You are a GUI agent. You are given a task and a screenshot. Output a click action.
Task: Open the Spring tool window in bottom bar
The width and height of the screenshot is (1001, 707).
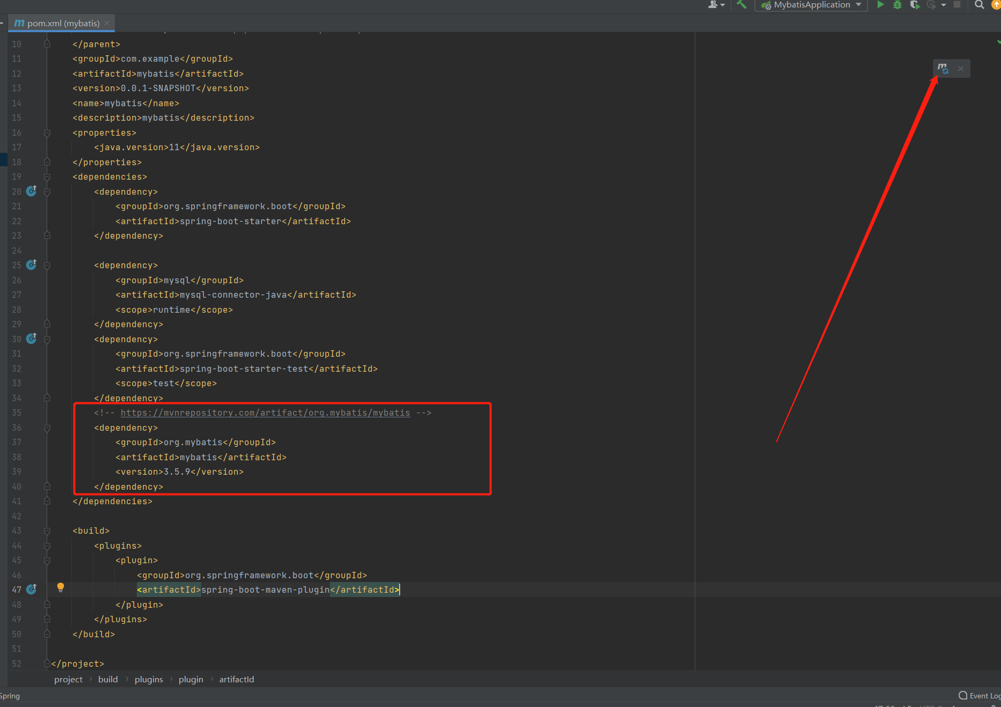[x=10, y=696]
